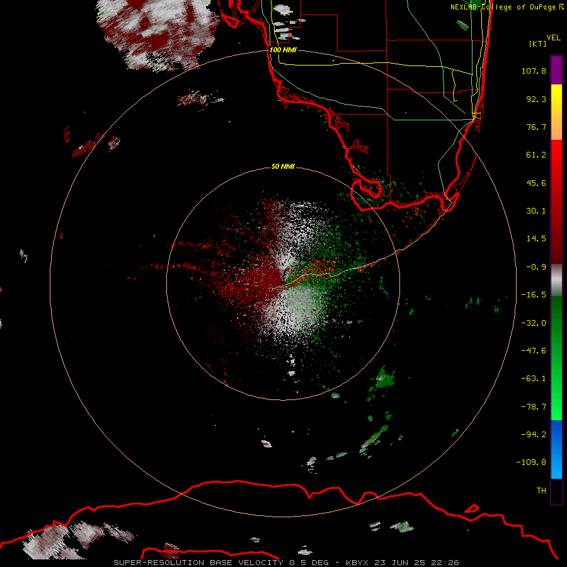Click the -16.5 velocity scale value
Viewport: 567px width, 567px height.
[x=534, y=295]
